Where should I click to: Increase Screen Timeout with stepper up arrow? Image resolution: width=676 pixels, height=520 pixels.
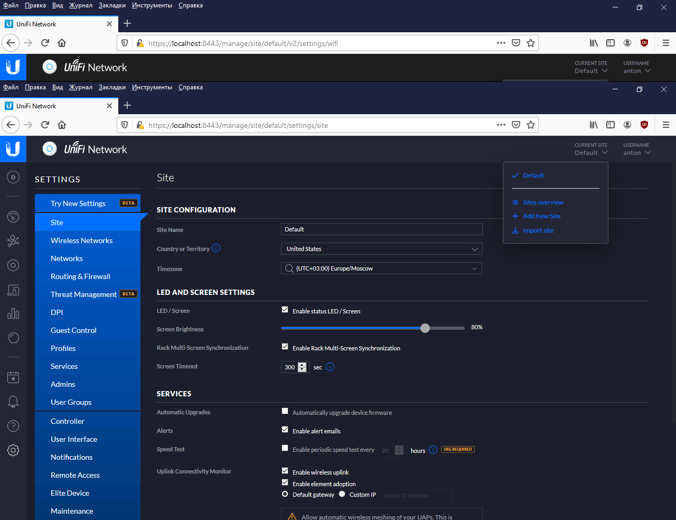tap(302, 365)
